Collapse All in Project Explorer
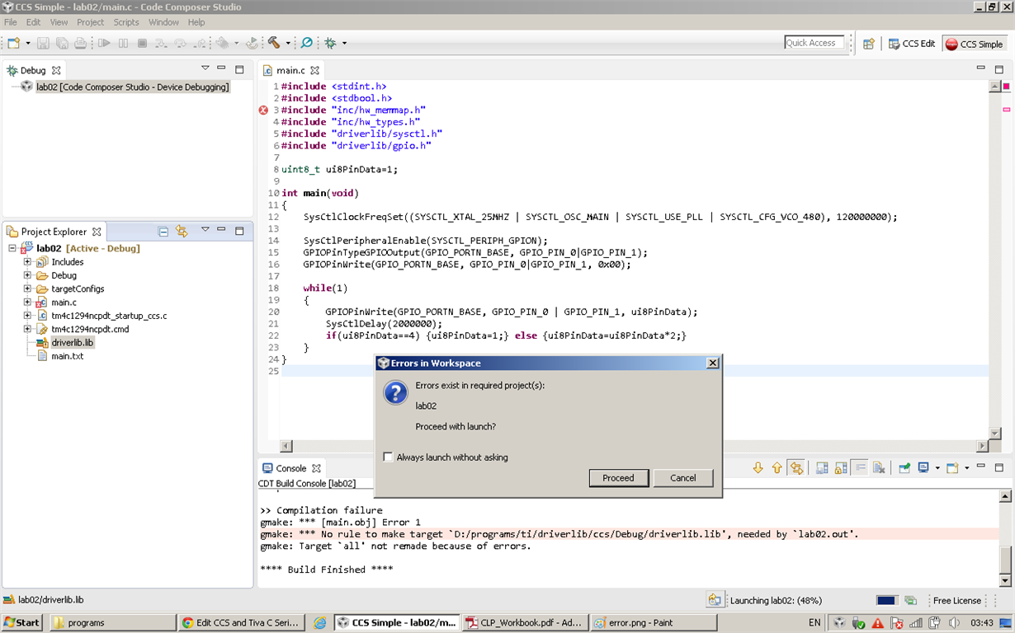This screenshot has width=1015, height=633. pyautogui.click(x=163, y=232)
